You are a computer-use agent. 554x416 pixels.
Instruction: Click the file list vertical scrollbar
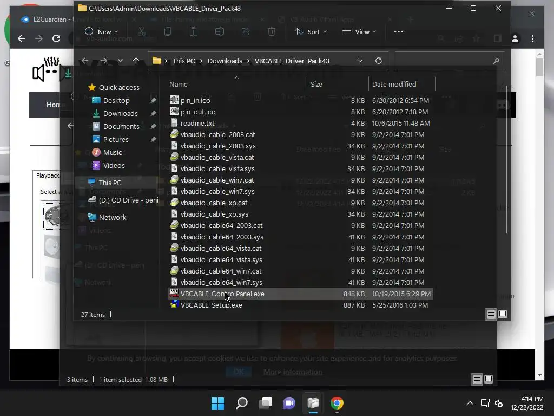pyautogui.click(x=506, y=159)
